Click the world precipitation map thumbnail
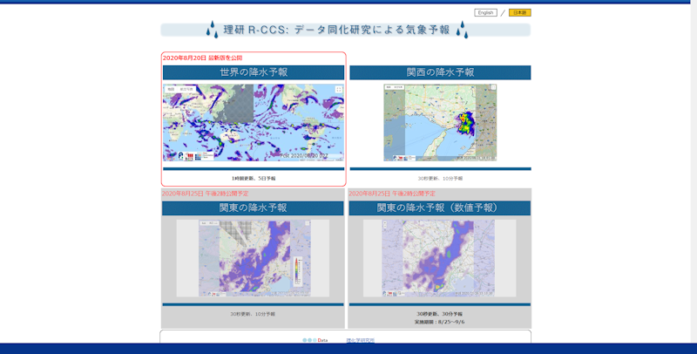 pos(254,122)
